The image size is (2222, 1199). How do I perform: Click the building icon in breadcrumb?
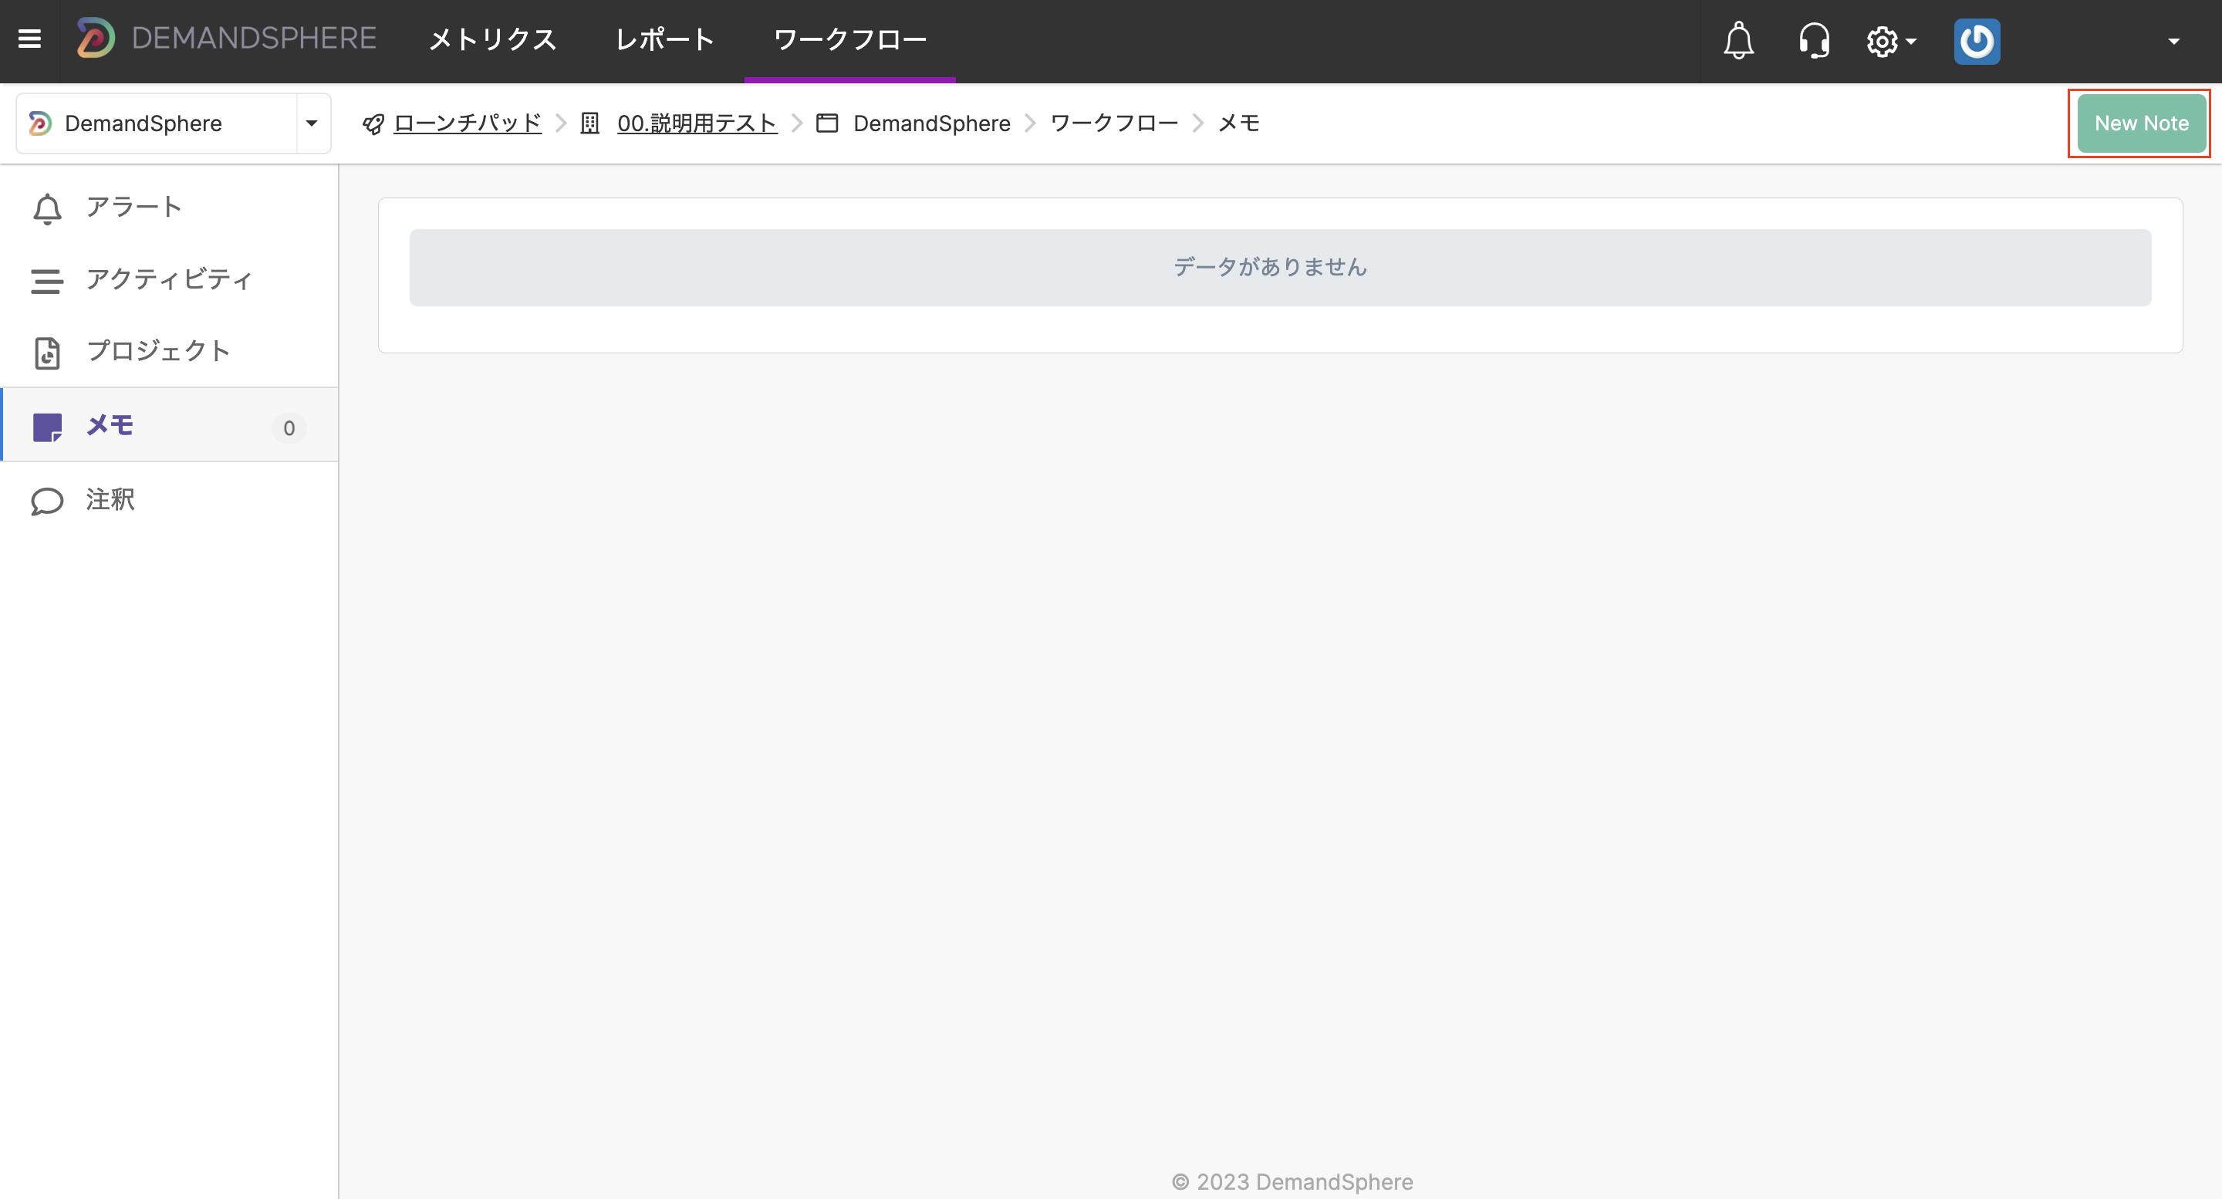coord(589,123)
